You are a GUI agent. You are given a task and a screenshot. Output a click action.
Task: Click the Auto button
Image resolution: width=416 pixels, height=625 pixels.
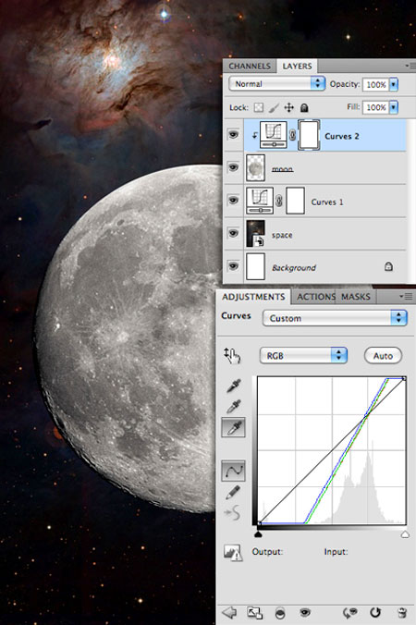[383, 356]
